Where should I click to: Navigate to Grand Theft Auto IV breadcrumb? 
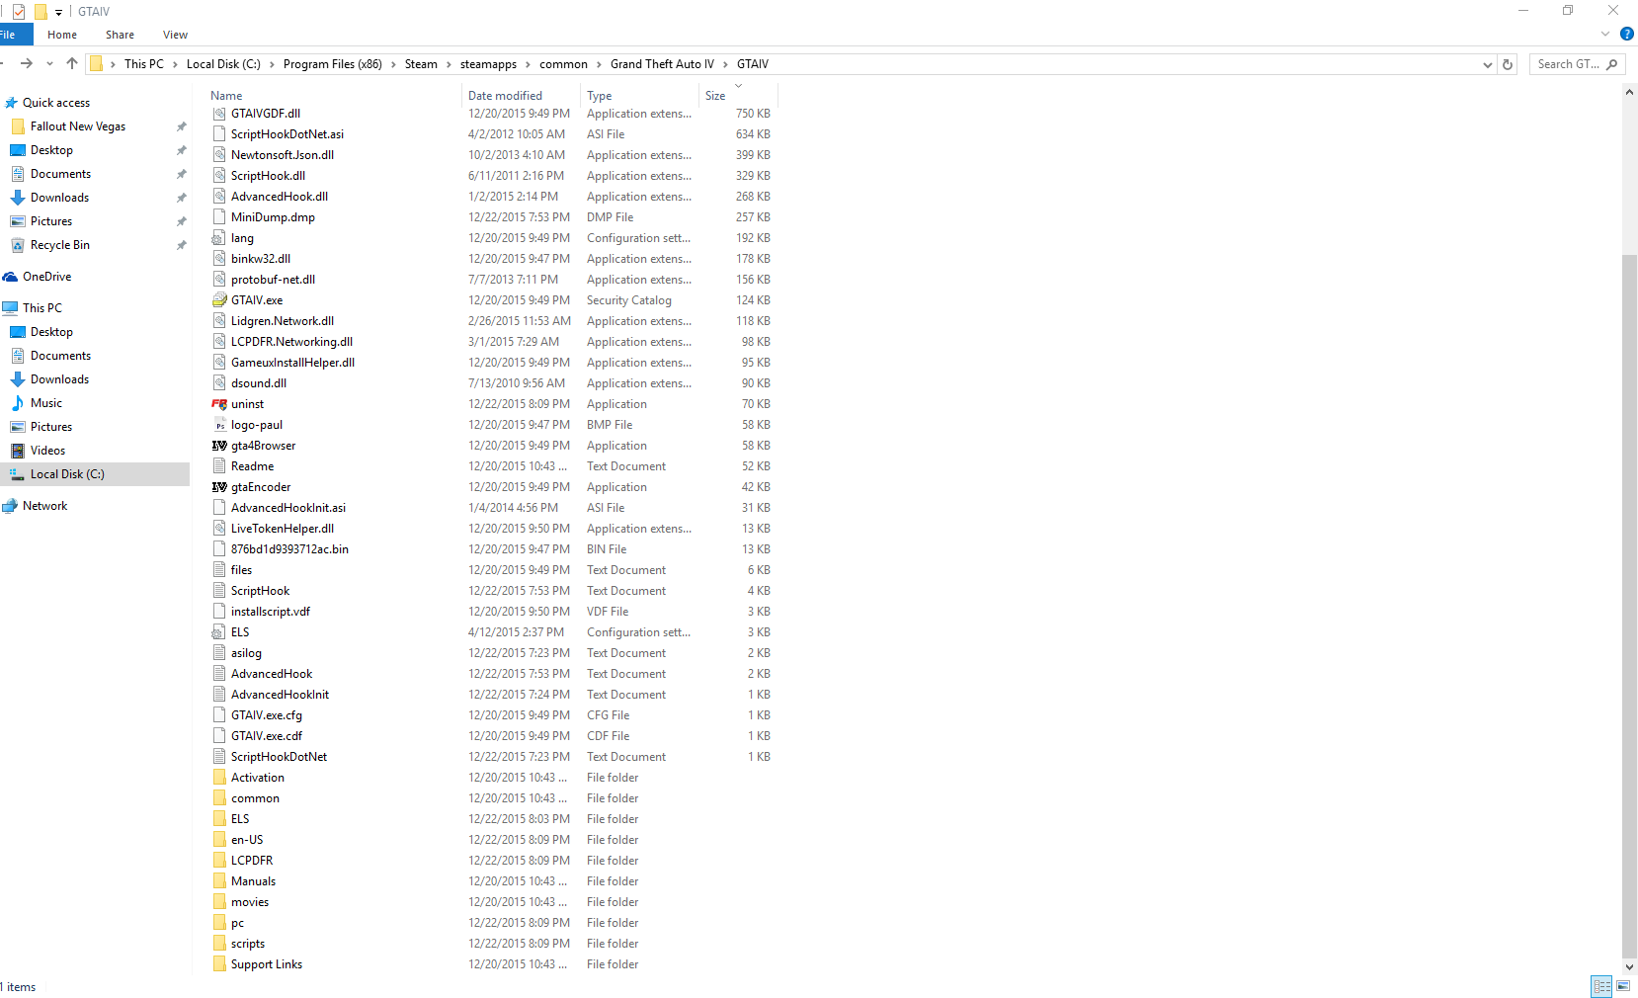point(662,64)
